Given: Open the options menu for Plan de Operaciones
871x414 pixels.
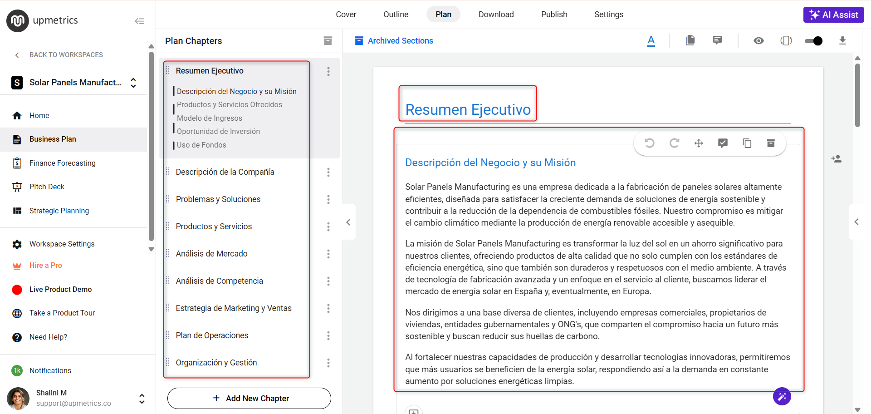Looking at the screenshot, I should pyautogui.click(x=328, y=336).
